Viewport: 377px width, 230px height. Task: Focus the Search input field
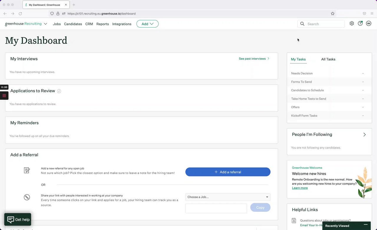(325, 24)
